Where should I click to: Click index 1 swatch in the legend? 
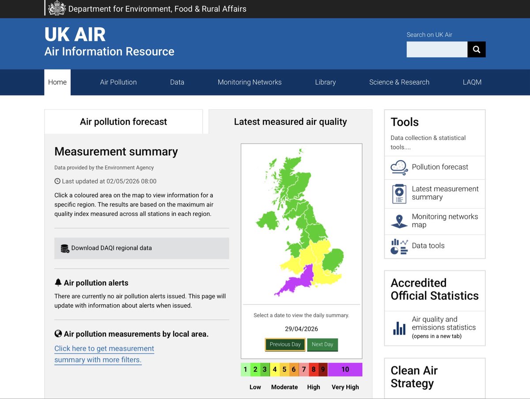pyautogui.click(x=245, y=370)
